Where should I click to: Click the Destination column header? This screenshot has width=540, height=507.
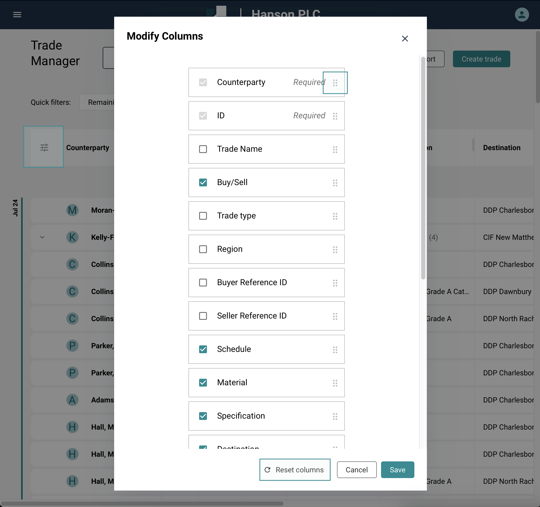point(501,148)
